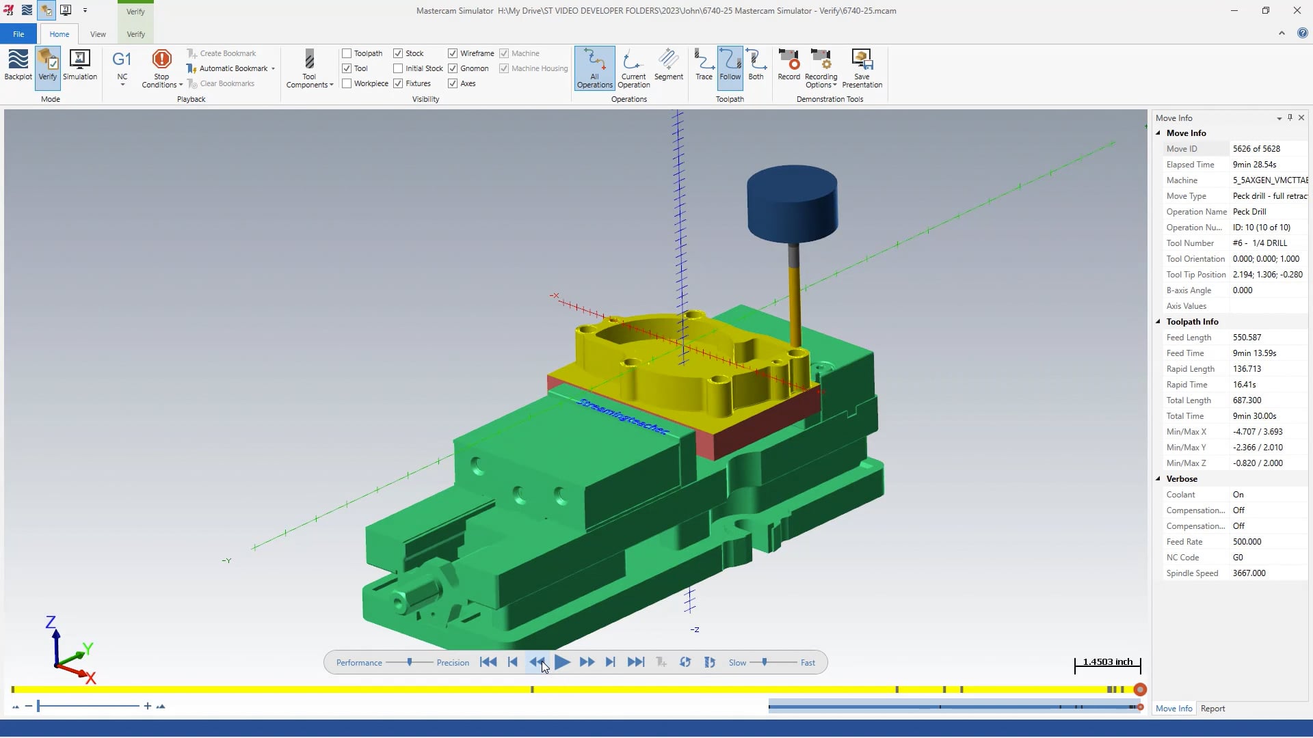Screen dimensions: 1313x738
Task: Click the playback rewind to start button
Action: [x=489, y=662]
